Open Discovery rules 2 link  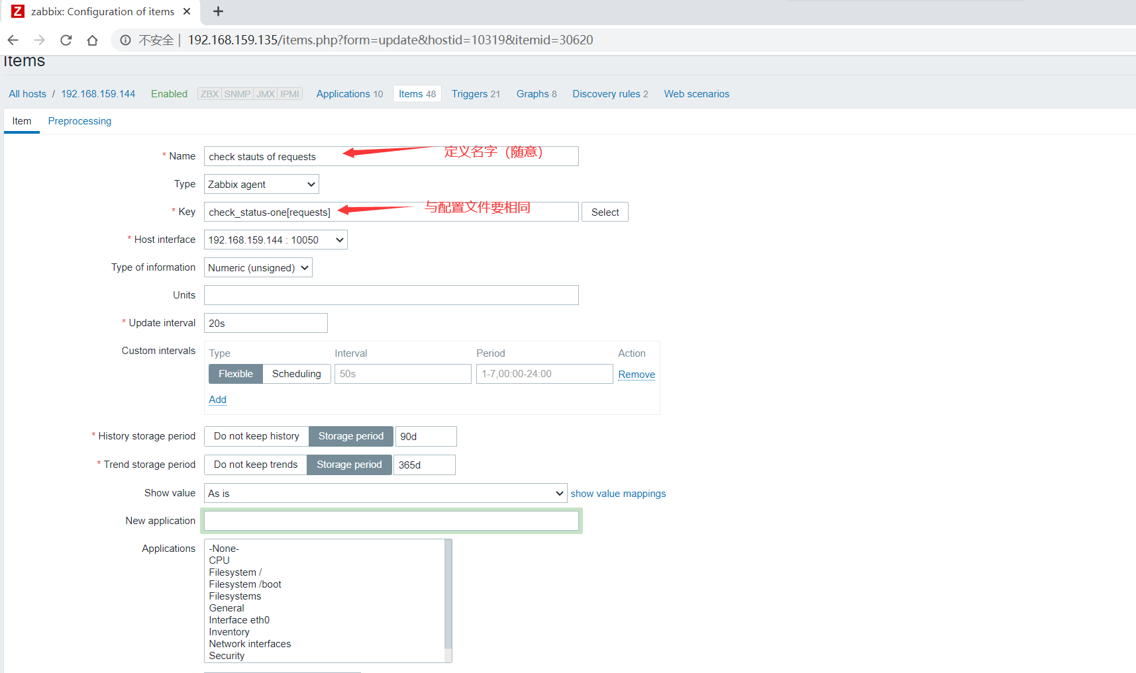pyautogui.click(x=610, y=94)
